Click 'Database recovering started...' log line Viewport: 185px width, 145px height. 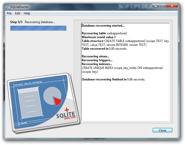pyautogui.click(x=103, y=26)
